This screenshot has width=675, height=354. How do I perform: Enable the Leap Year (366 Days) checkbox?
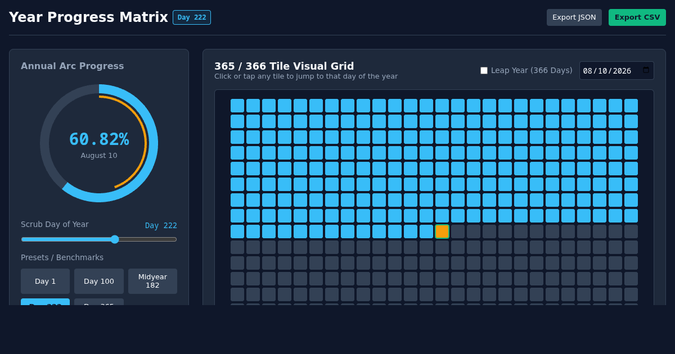click(484, 70)
